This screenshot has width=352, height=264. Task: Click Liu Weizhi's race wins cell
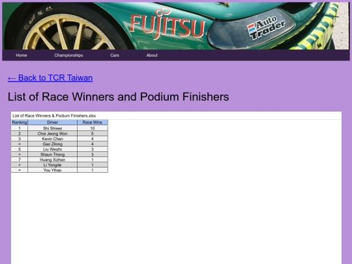(x=93, y=149)
